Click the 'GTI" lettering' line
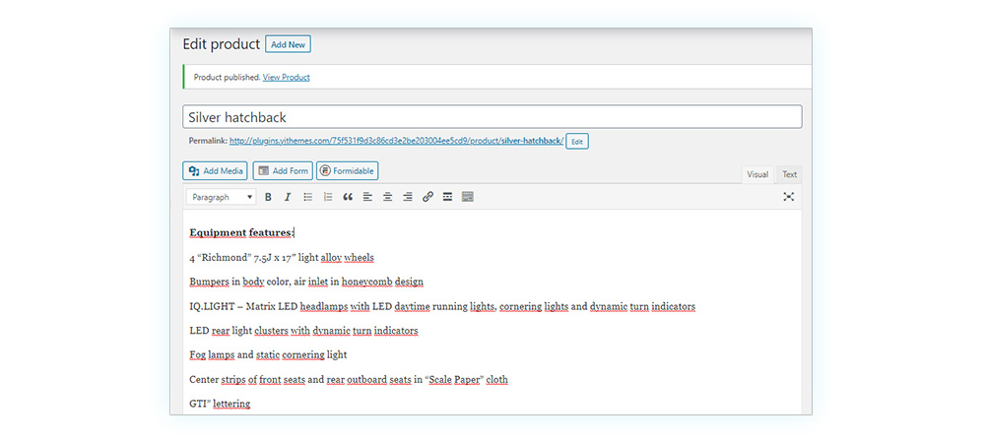Image resolution: width=985 pixels, height=443 pixels. coord(220,404)
